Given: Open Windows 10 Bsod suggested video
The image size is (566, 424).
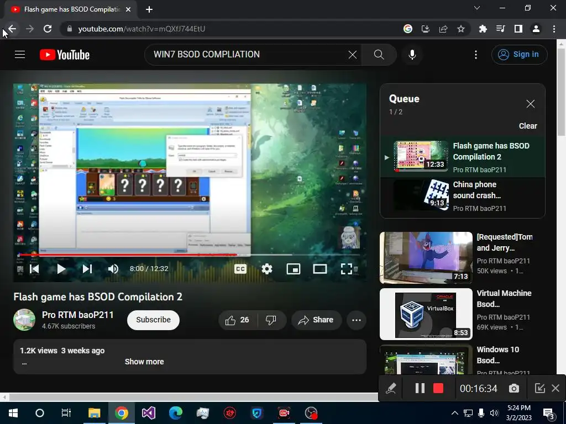Looking at the screenshot, I should click(426, 360).
